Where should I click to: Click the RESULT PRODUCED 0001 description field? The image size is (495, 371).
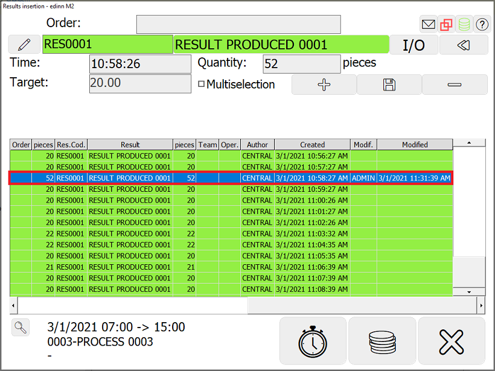[281, 45]
